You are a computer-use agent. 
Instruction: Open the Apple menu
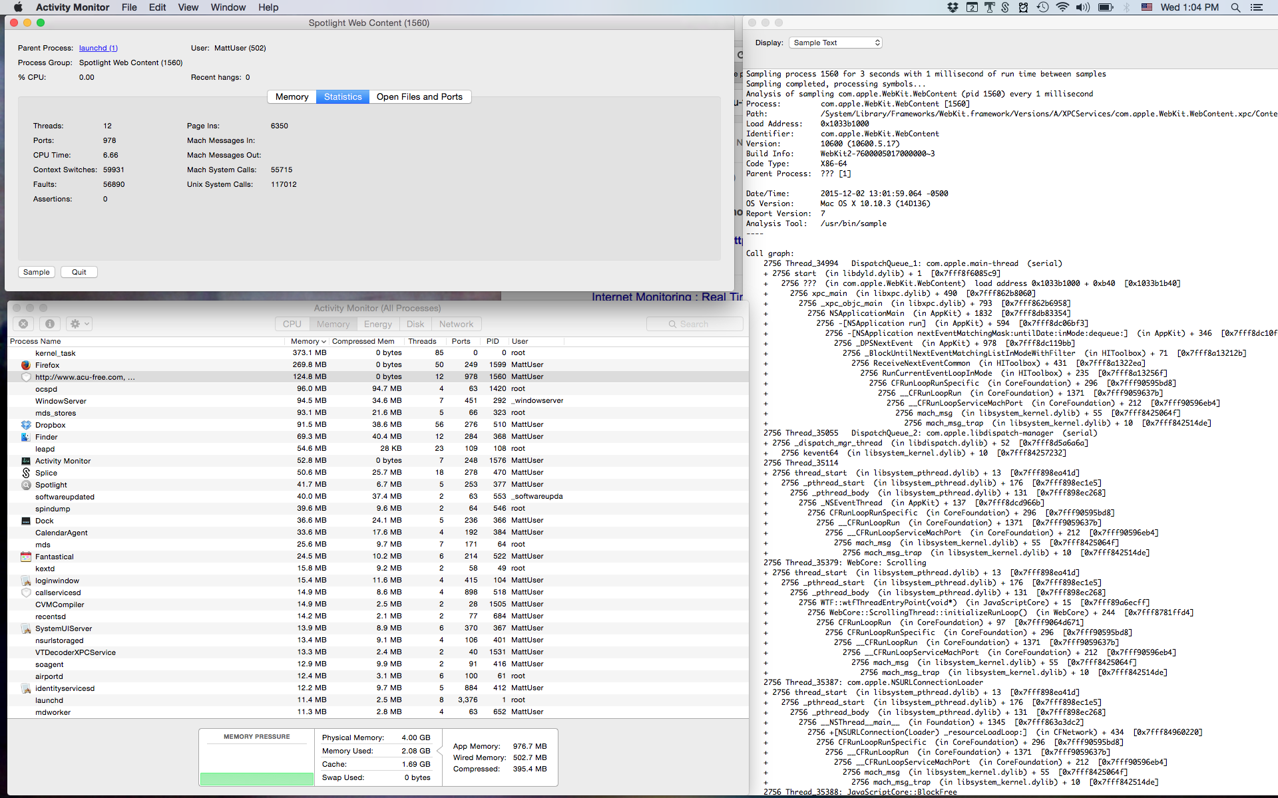[x=18, y=7]
